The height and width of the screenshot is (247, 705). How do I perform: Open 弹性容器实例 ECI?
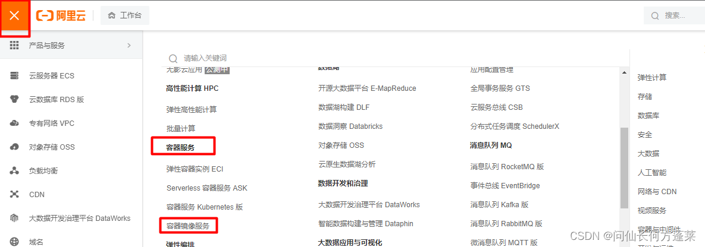195,169
